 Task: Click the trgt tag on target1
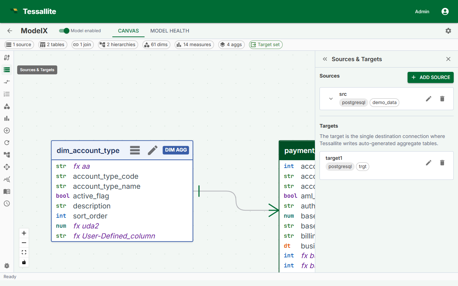tap(362, 167)
